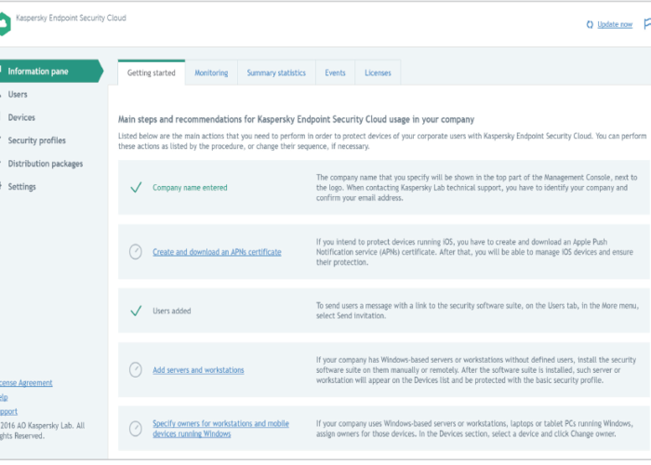Viewport: 651px width, 465px height.
Task: Click the checkmark next to Users added
Action: [136, 311]
